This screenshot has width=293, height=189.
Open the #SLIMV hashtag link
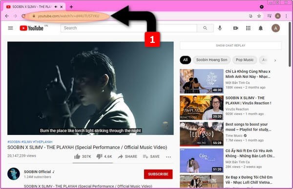[27, 142]
